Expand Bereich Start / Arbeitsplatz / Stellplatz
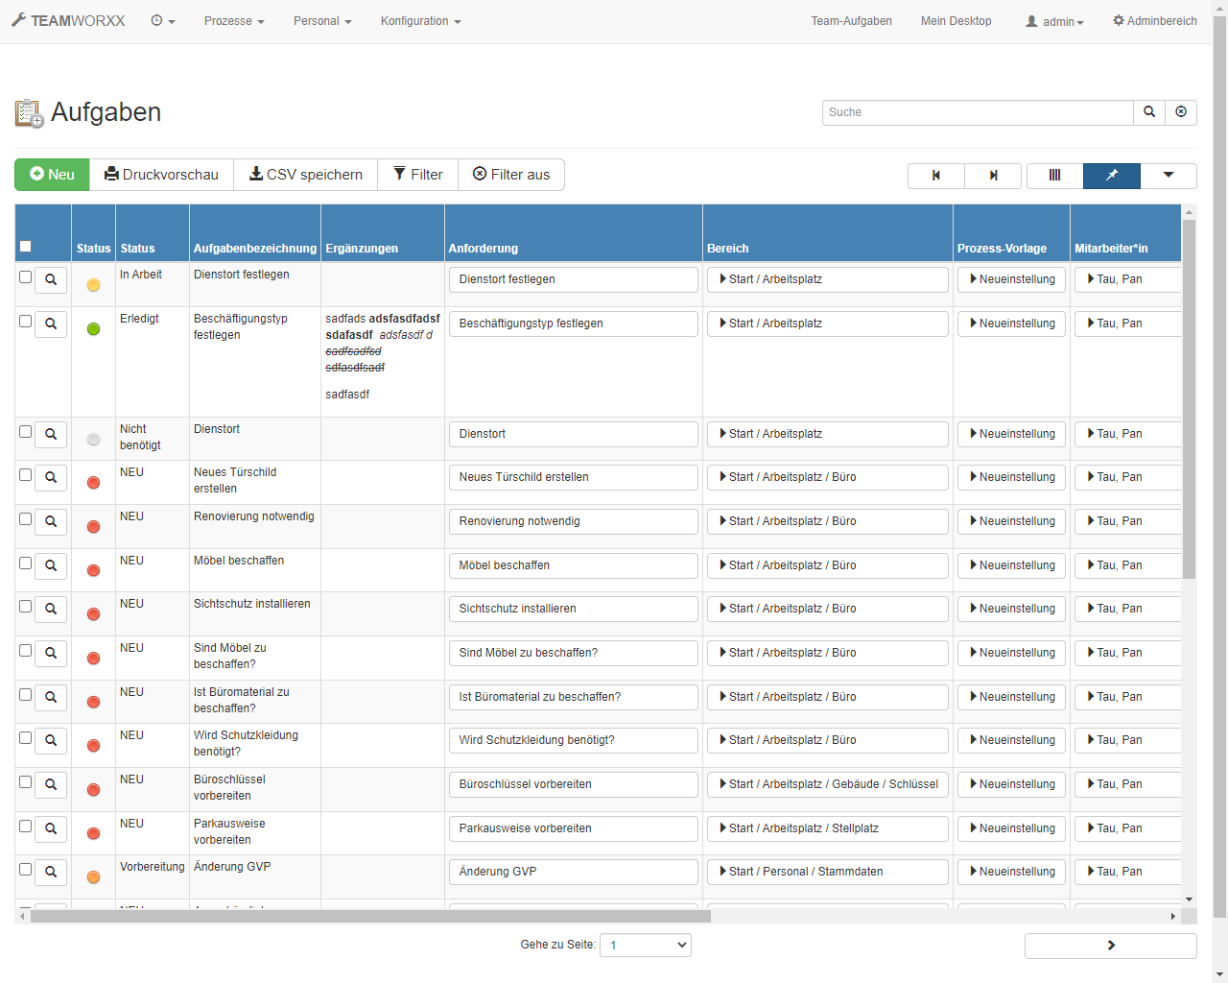Image resolution: width=1228 pixels, height=983 pixels. click(x=827, y=828)
